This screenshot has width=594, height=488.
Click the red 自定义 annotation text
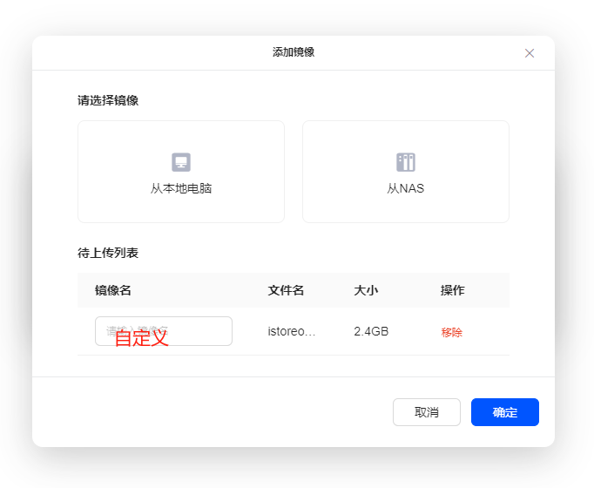click(x=141, y=338)
